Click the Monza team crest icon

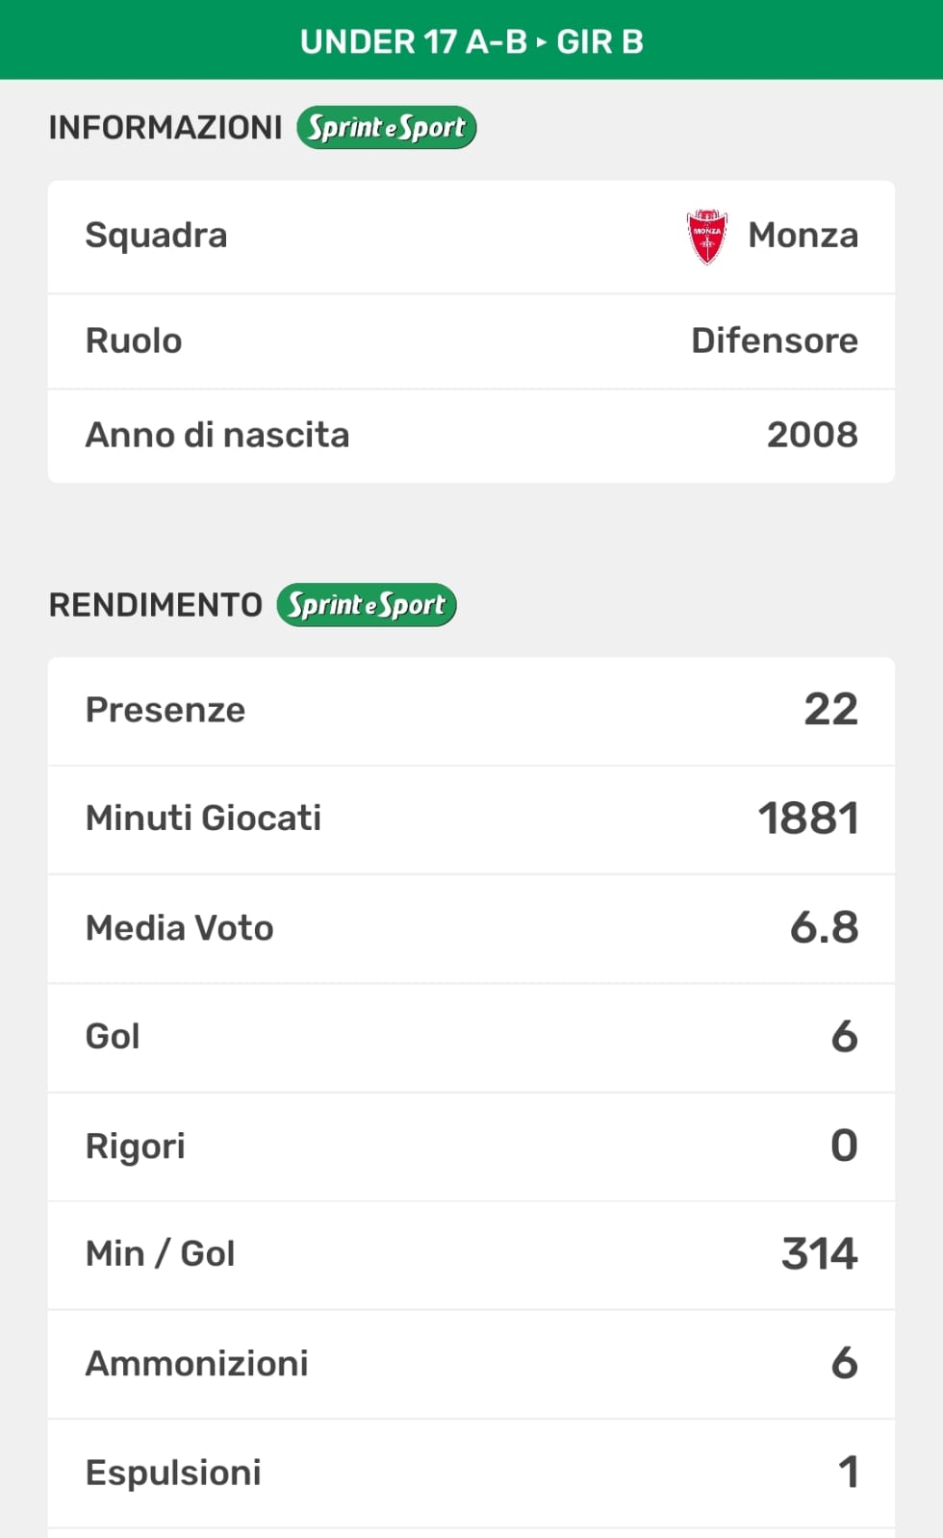coord(707,236)
